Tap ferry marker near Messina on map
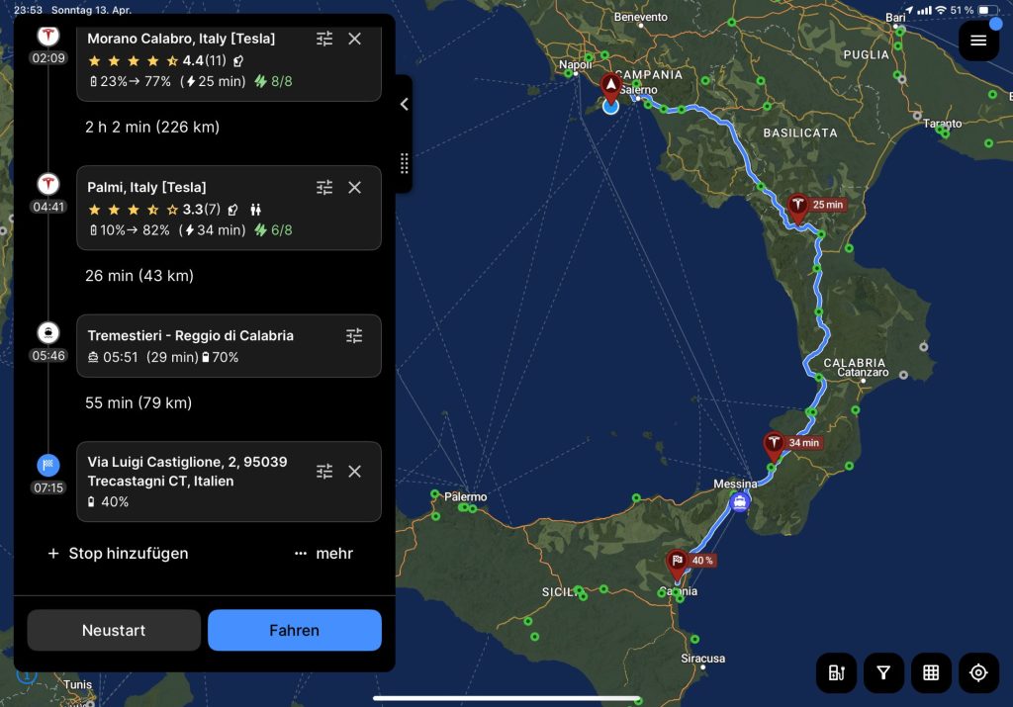The image size is (1013, 707). 740,501
